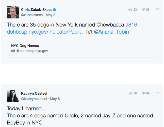Open Chris Zubak-Skees' profile photo

[x=13, y=12]
